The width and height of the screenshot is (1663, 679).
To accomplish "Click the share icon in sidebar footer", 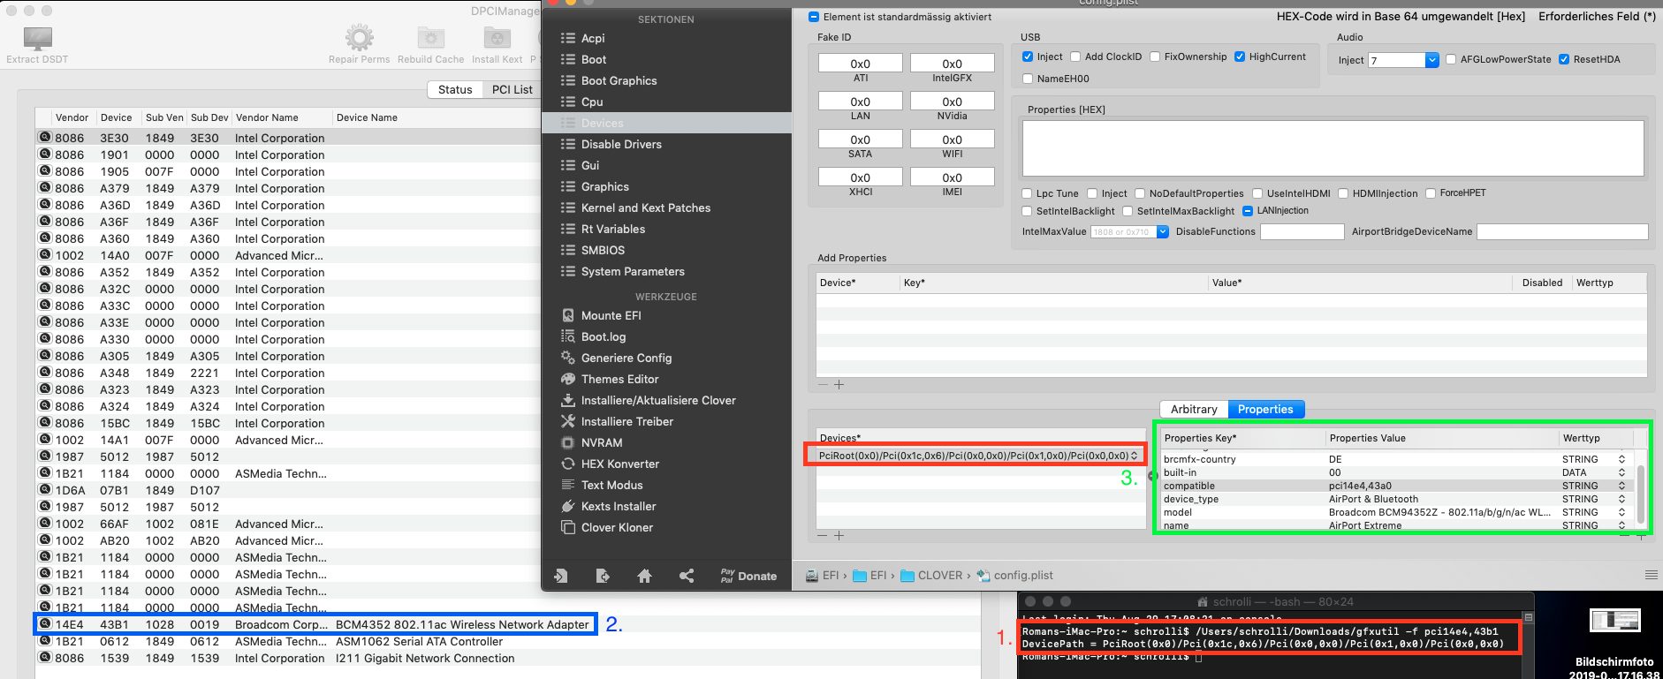I will [x=687, y=576].
